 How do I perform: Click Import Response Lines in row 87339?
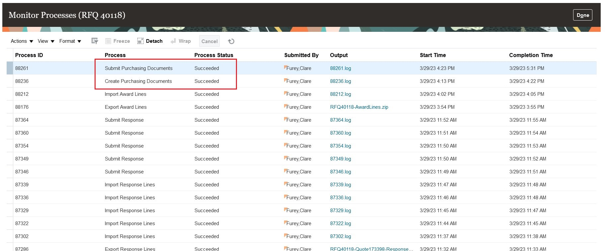point(130,185)
